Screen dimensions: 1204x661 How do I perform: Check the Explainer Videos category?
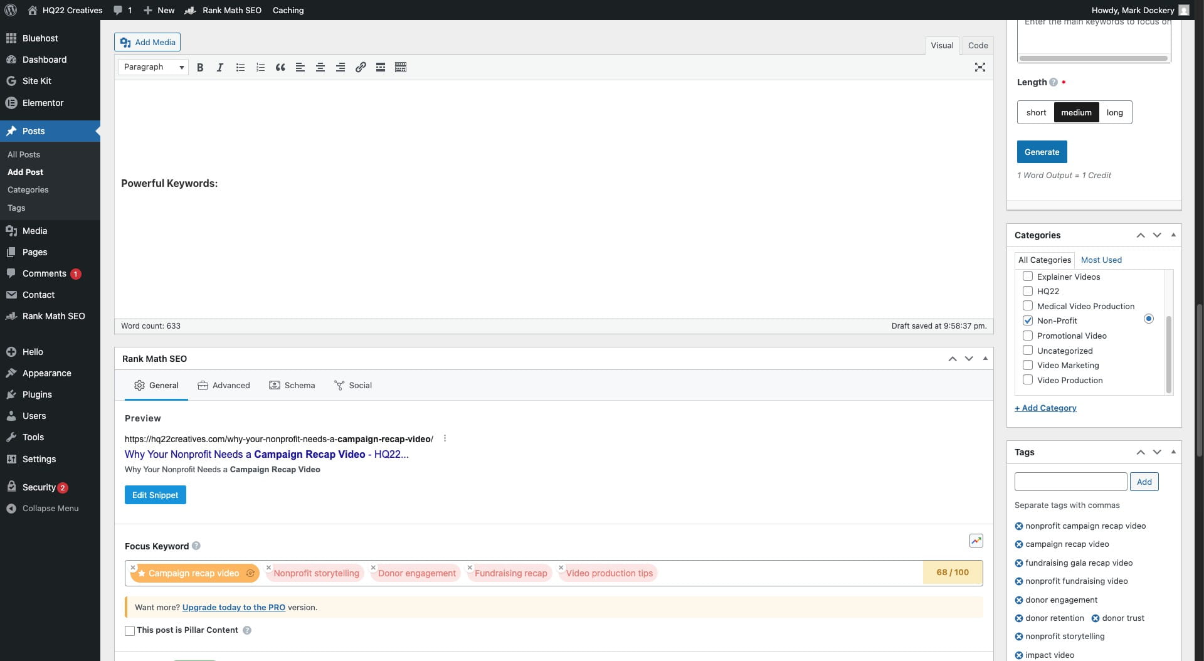1028,276
